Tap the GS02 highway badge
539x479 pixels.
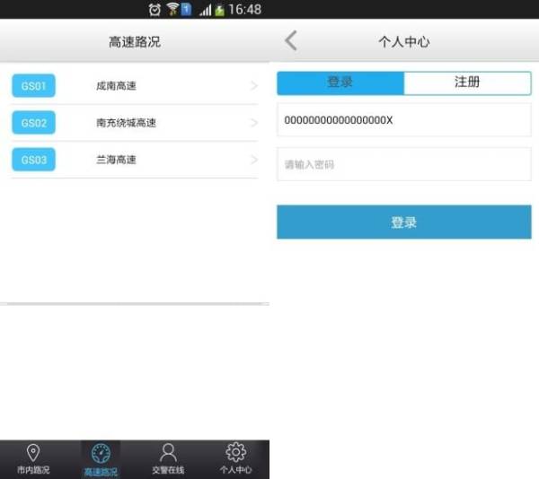pyautogui.click(x=34, y=123)
